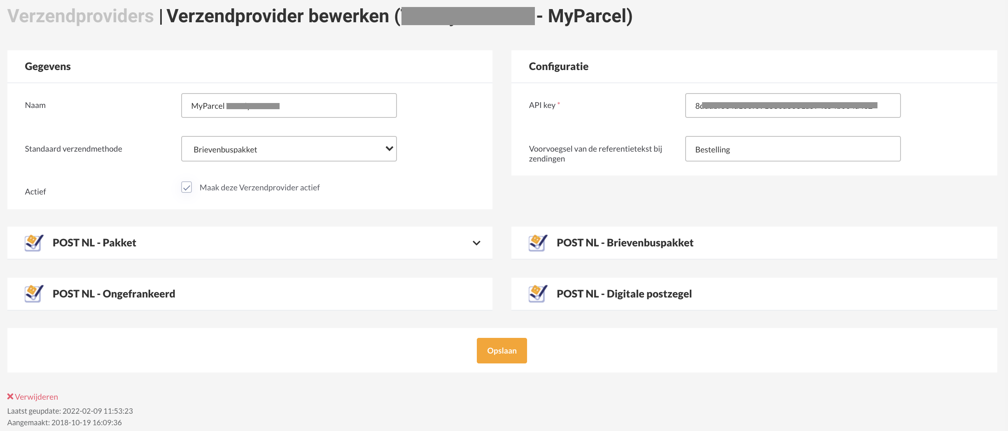This screenshot has width=1008, height=431.
Task: Click the Voorvoegsel referentietekst input 'Bestelling'
Action: (x=793, y=149)
